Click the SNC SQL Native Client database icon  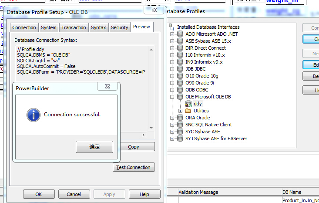[x=180, y=125]
